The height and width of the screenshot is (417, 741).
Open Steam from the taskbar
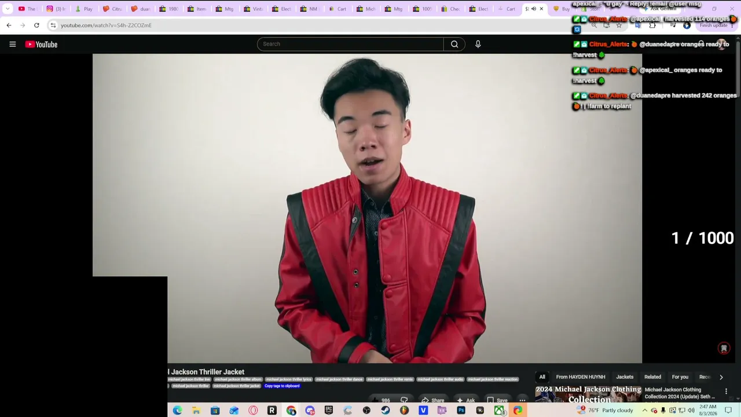click(x=386, y=411)
